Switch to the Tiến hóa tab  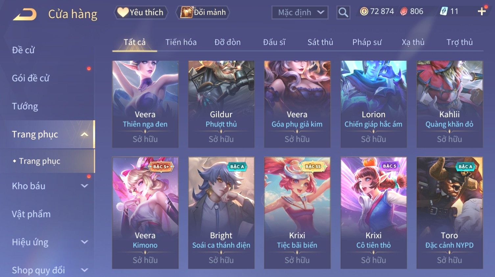pos(181,42)
